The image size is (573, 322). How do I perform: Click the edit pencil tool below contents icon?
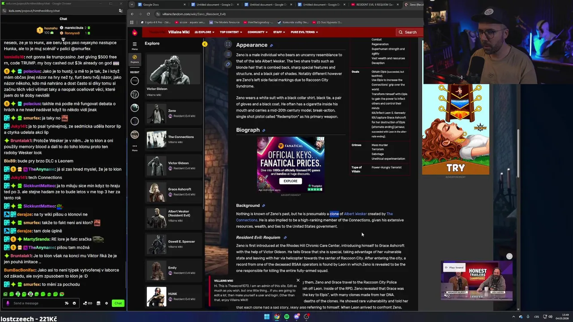coord(228,64)
